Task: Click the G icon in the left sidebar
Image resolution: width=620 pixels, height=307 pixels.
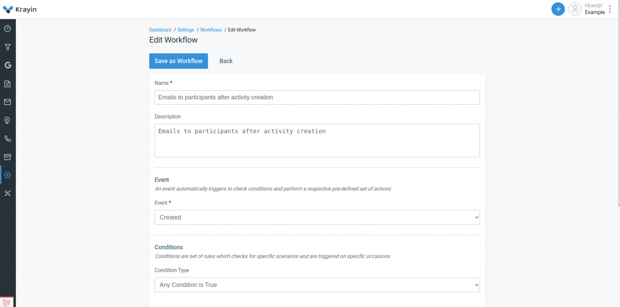Action: point(8,65)
